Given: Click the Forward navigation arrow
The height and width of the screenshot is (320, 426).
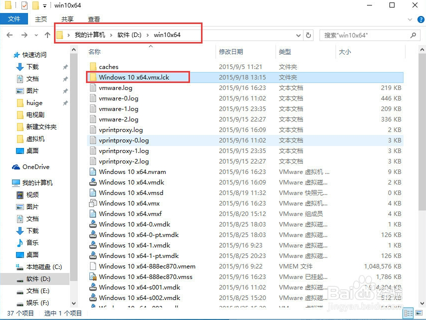Looking at the screenshot, I should [24, 35].
